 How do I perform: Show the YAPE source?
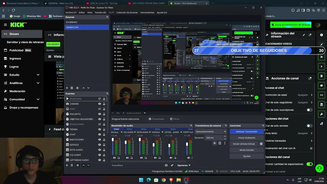click(x=100, y=109)
